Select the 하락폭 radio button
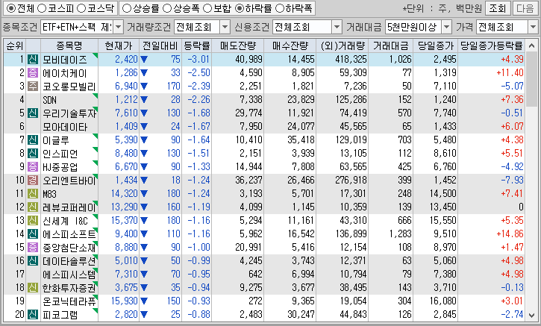The width and height of the screenshot is (541, 326). click(280, 8)
